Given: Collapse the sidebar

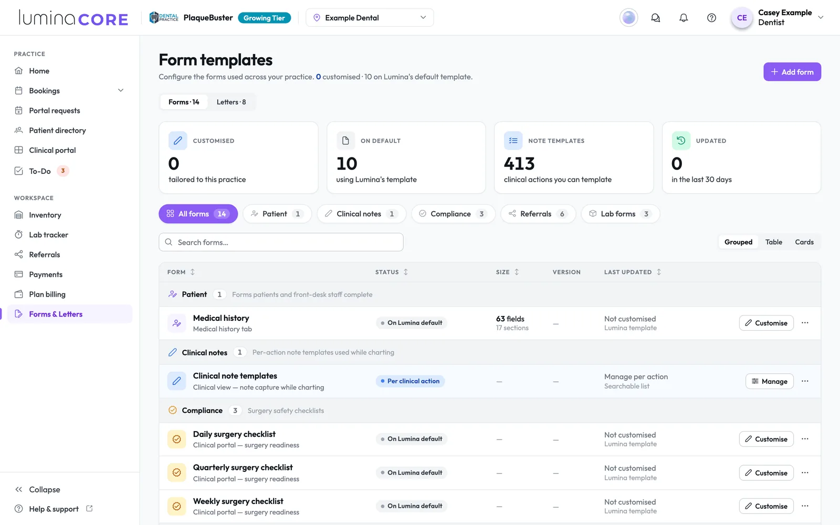Looking at the screenshot, I should [x=37, y=489].
